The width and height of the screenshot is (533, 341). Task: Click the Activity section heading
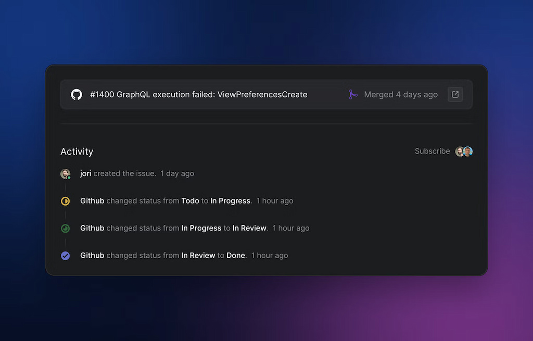pos(77,151)
